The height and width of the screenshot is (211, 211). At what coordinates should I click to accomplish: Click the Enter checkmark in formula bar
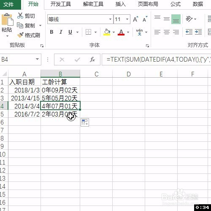click(77, 60)
